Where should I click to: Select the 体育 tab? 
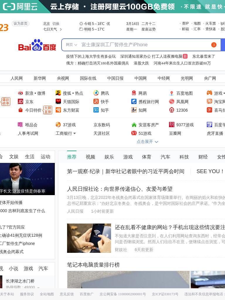click(x=146, y=157)
